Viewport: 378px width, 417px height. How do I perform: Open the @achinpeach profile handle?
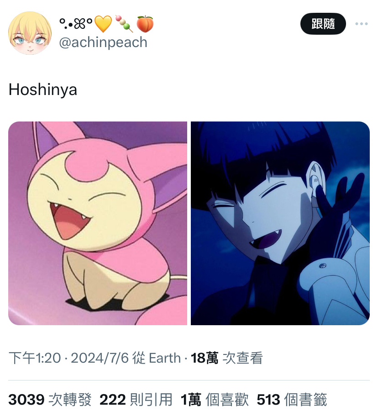point(103,42)
